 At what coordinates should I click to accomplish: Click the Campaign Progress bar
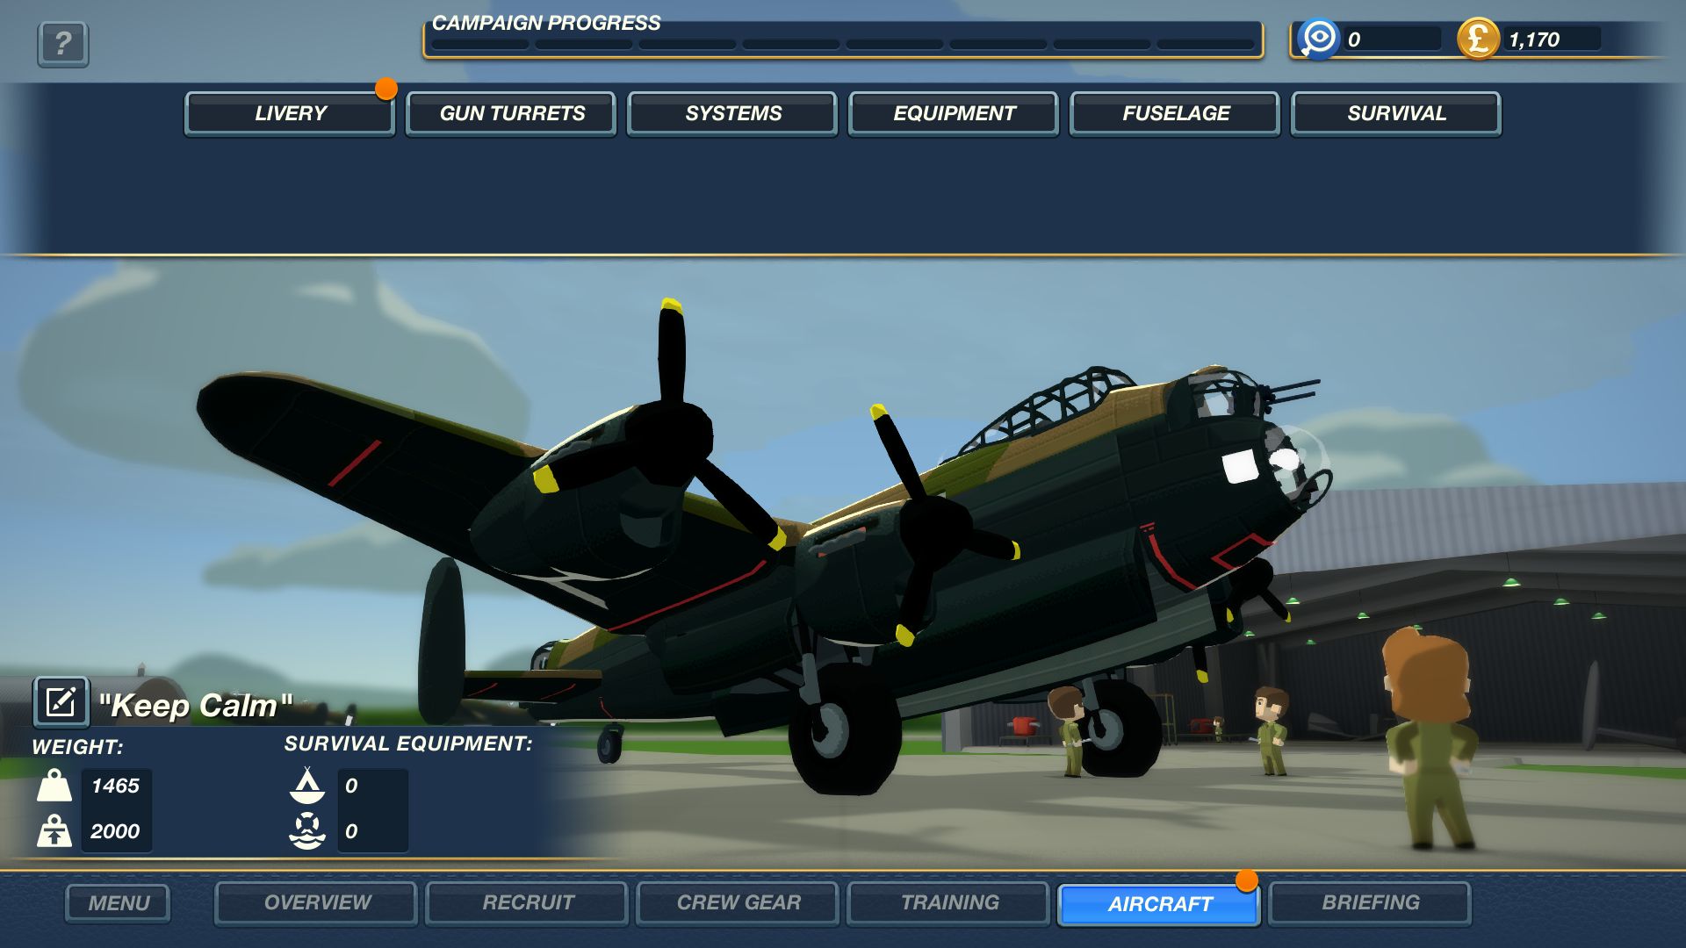(x=843, y=43)
